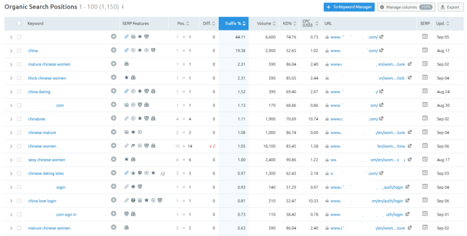
Task: Click the 18,100 volume value
Action: point(269,146)
